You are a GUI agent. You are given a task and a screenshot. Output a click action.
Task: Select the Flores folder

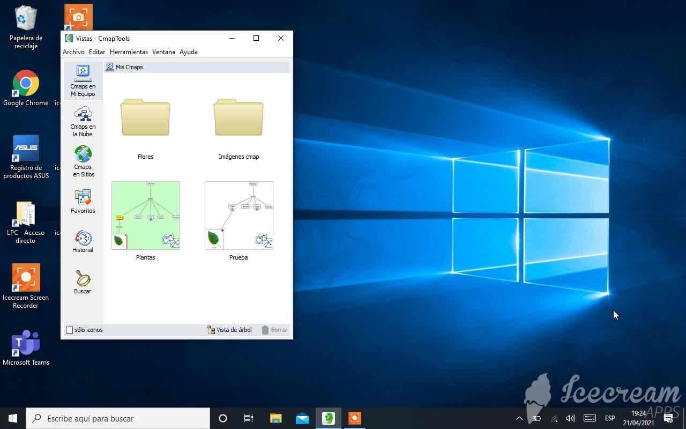(145, 128)
